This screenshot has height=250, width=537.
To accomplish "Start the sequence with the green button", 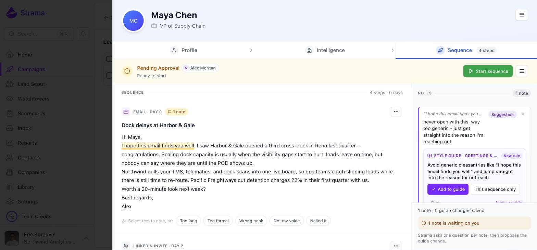I will click(x=488, y=71).
